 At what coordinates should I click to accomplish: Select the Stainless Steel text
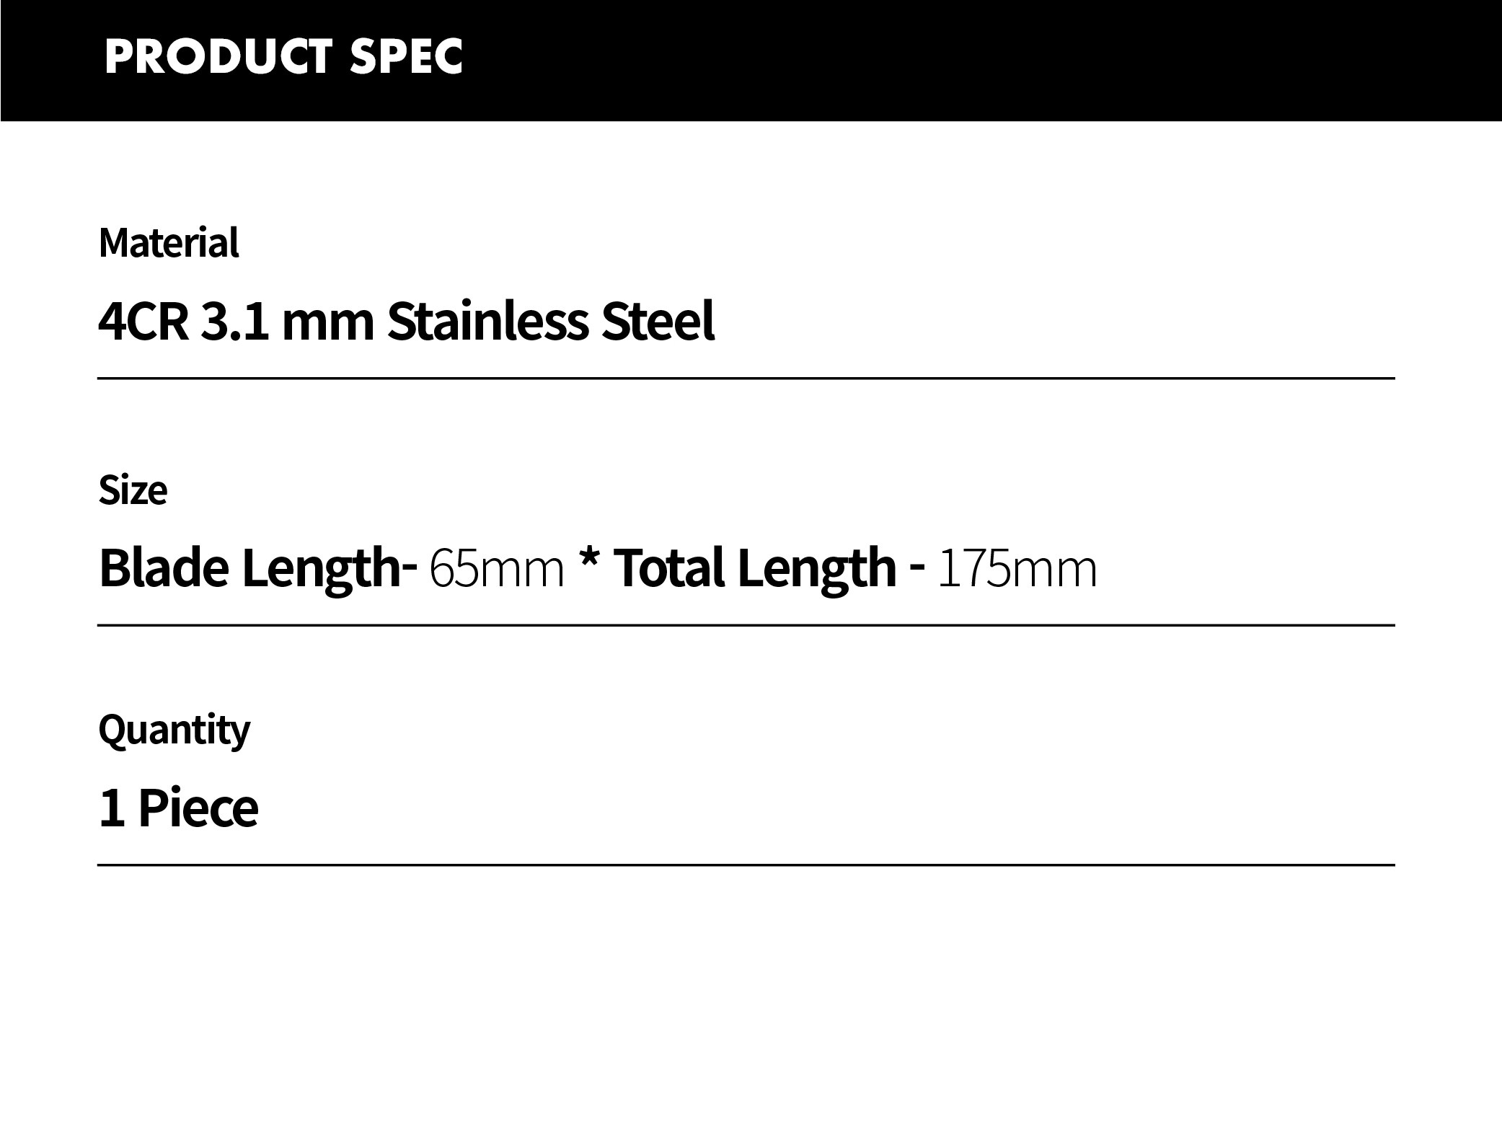point(552,321)
